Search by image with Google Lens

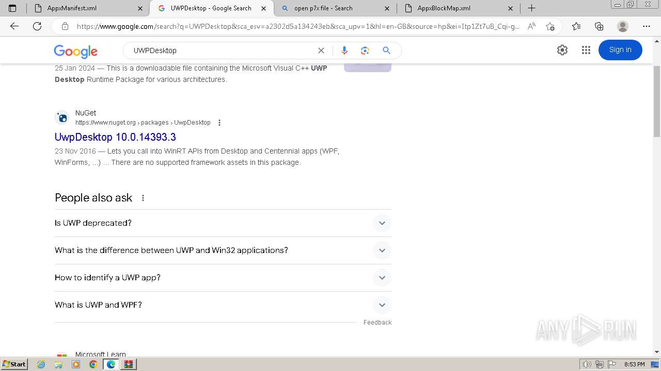365,50
